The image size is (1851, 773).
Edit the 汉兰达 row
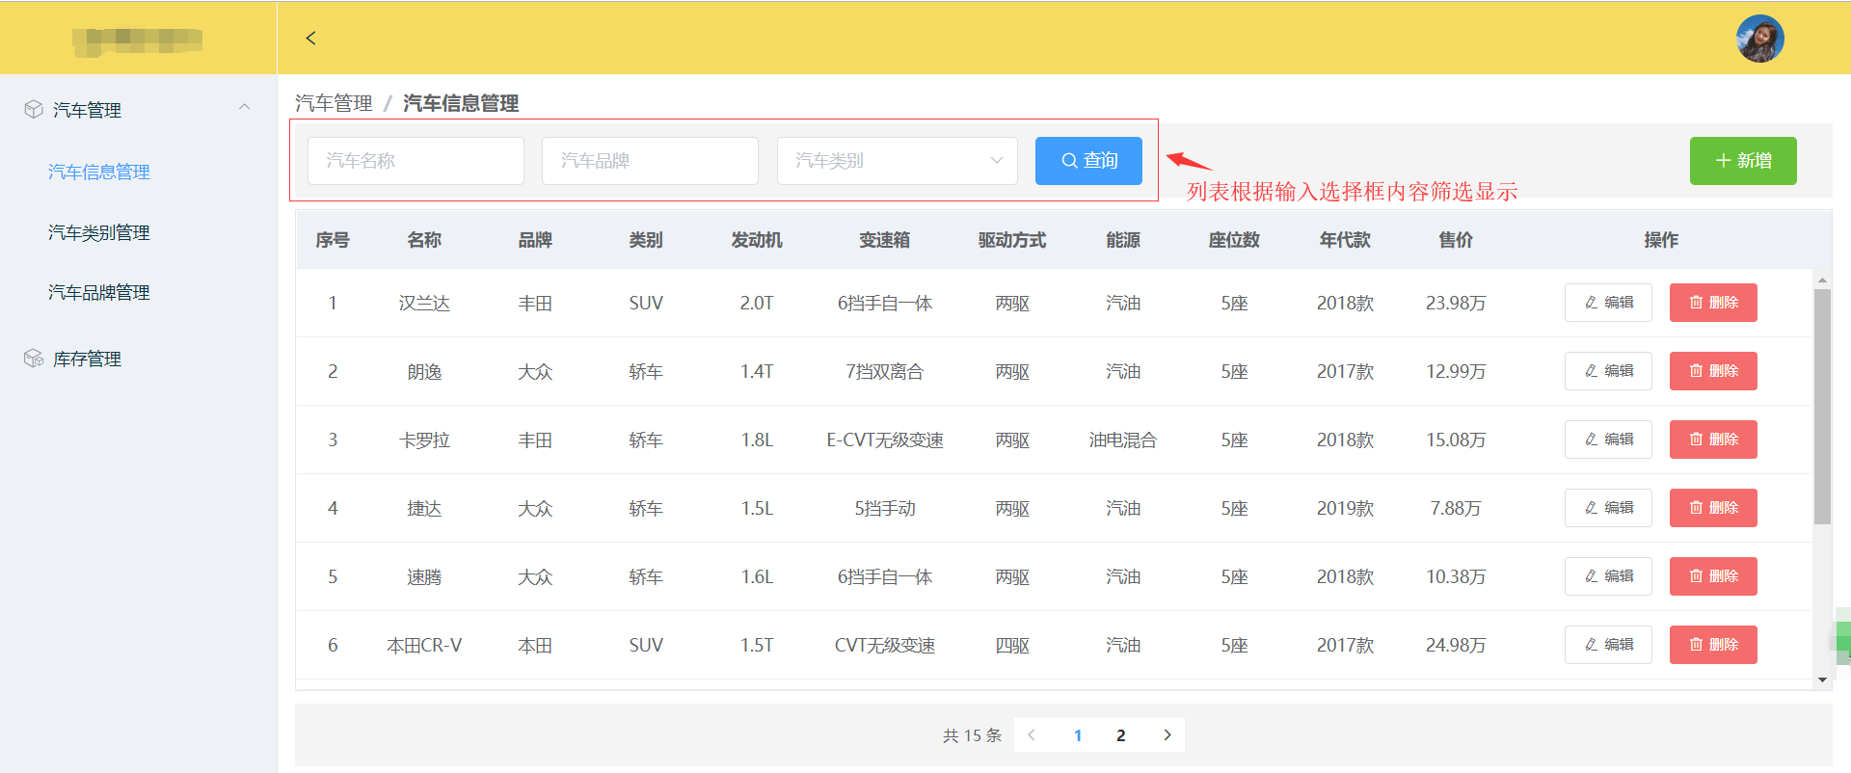pos(1608,303)
